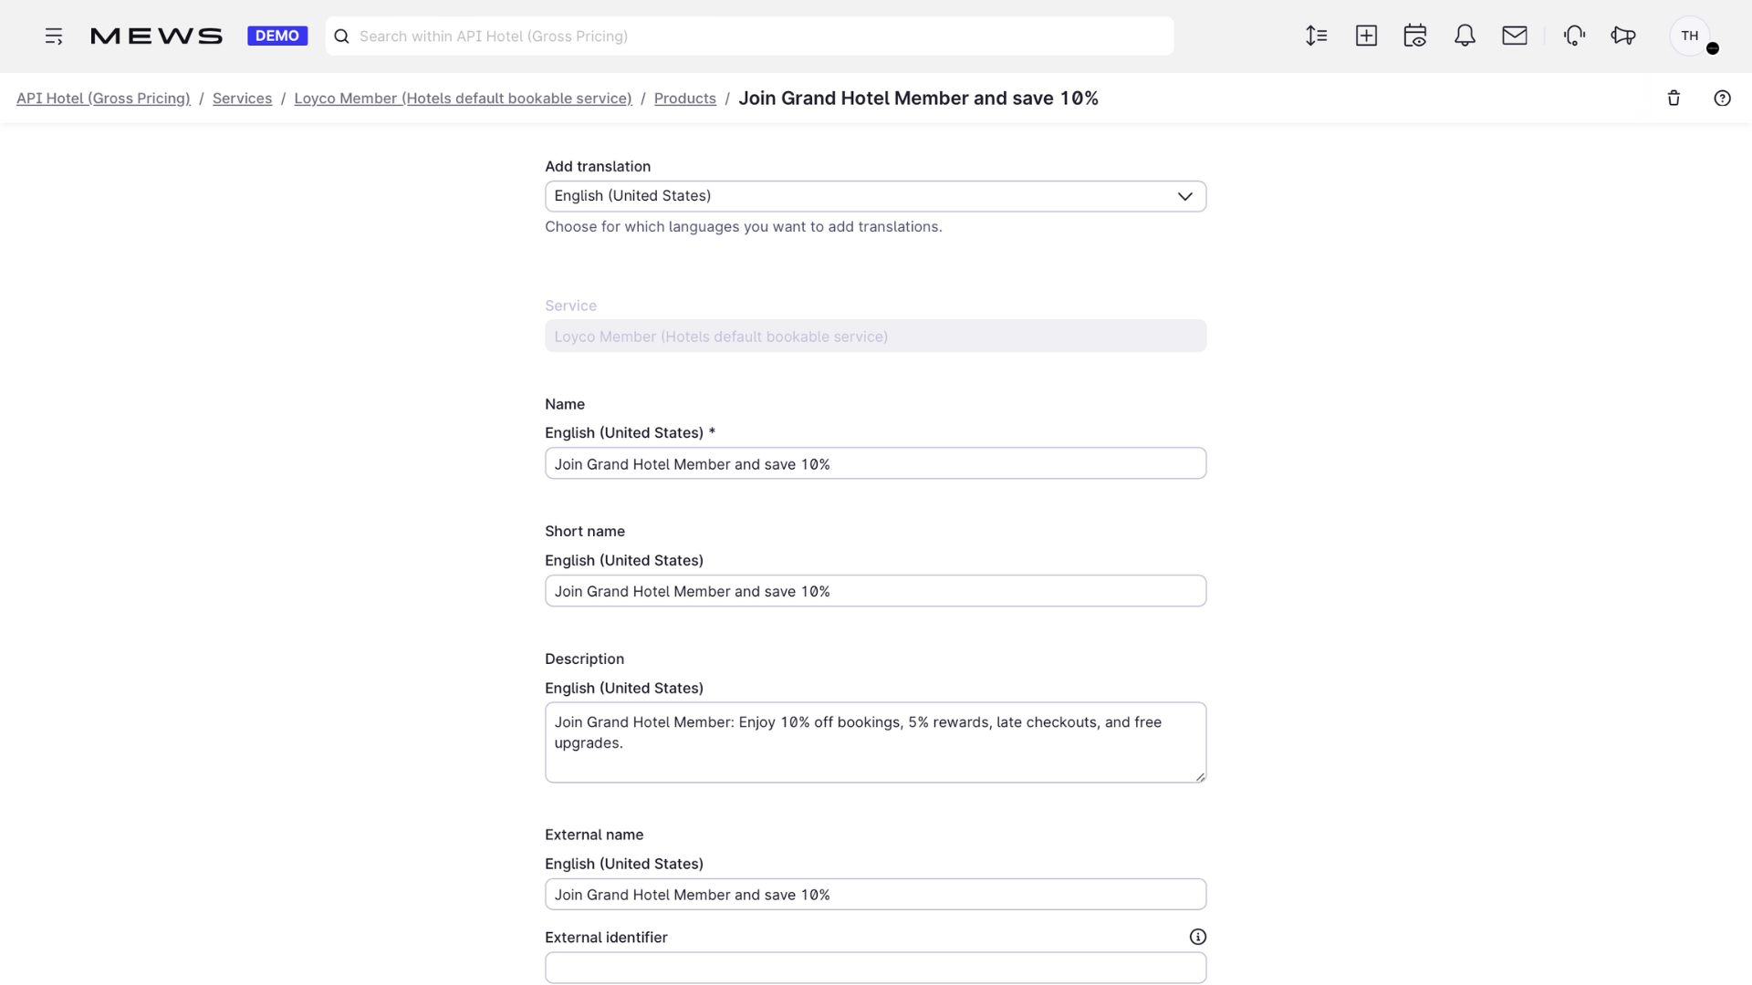Open the notifications bell
Screen dimensions: 1752x985
(x=1465, y=36)
